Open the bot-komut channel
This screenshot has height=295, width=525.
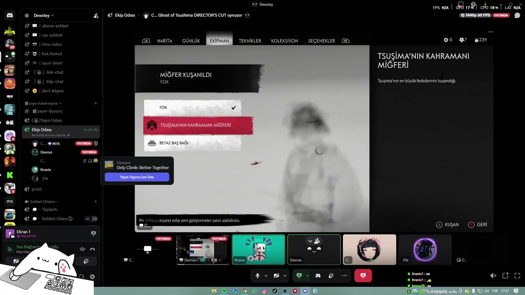61,54
